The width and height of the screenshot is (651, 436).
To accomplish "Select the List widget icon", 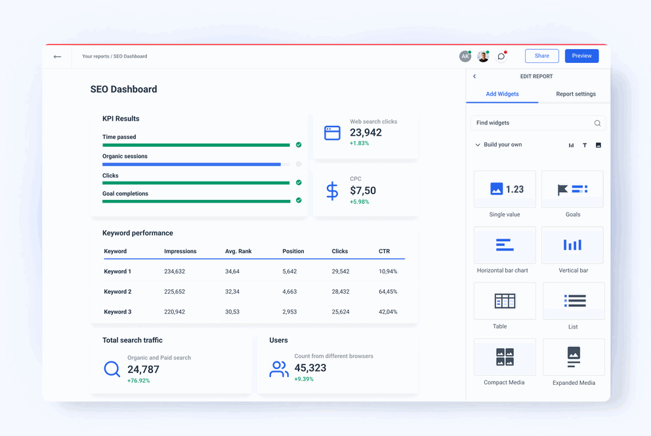I will pyautogui.click(x=572, y=300).
